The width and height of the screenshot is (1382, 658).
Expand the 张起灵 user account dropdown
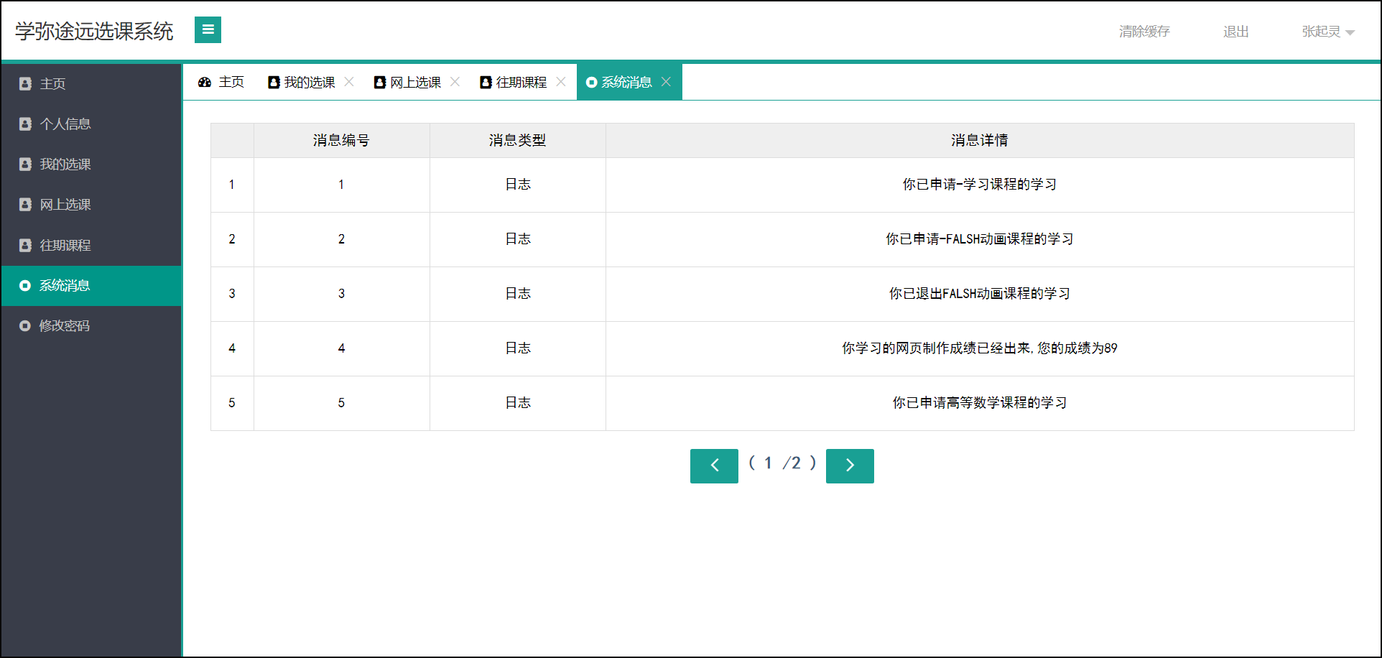[1327, 32]
